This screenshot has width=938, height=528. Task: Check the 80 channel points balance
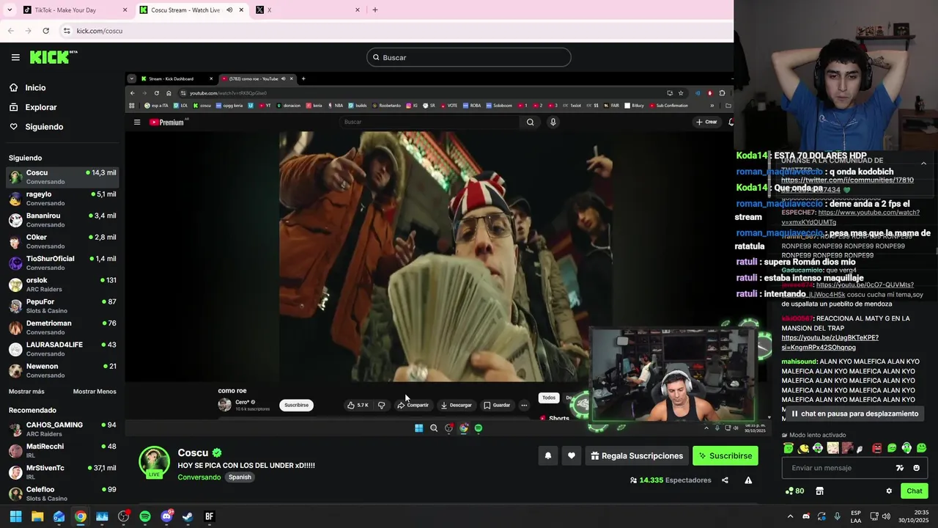[795, 491]
